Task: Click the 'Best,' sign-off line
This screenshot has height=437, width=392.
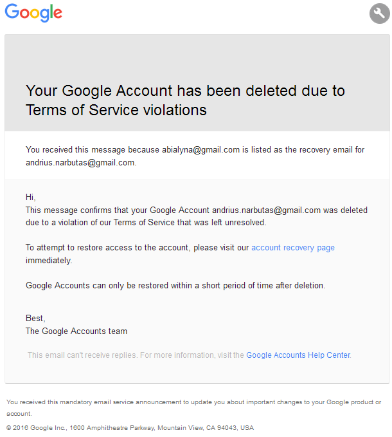Action: tap(35, 319)
